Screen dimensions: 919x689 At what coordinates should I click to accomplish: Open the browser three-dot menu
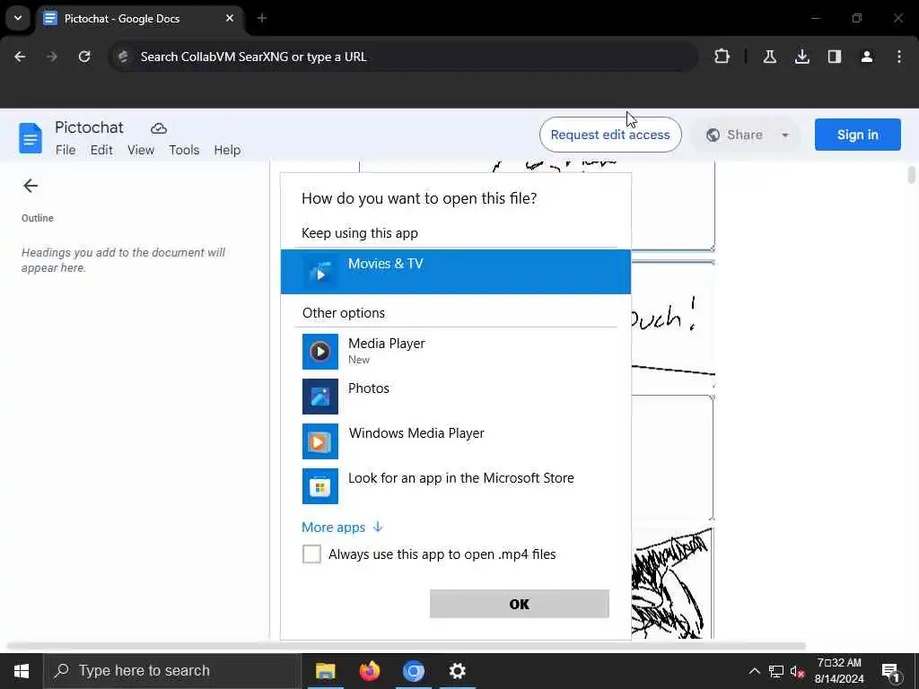pos(899,57)
